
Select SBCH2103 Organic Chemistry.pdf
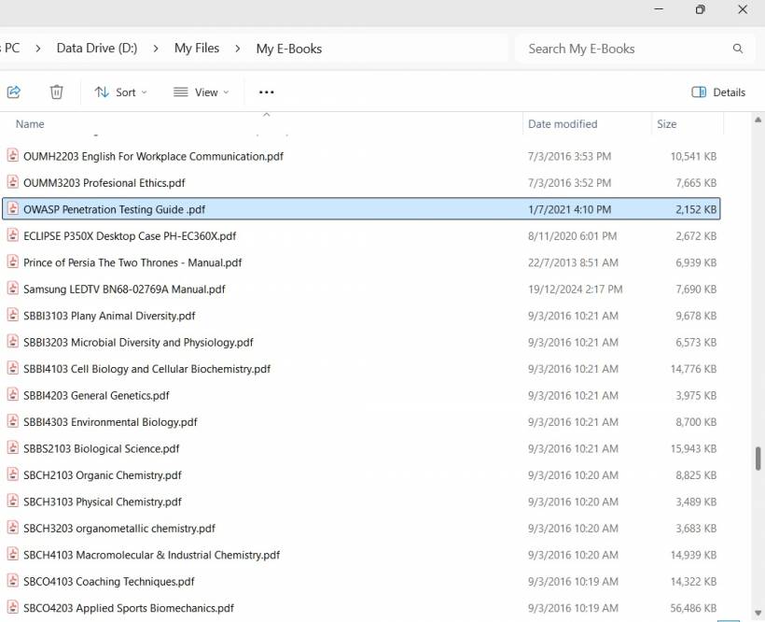[x=361, y=475]
